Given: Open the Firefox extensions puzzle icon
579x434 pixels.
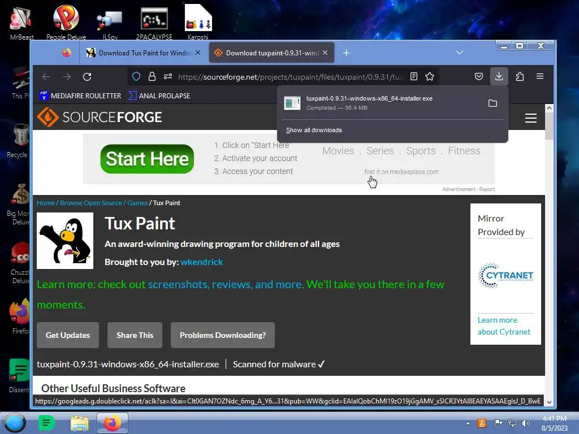Looking at the screenshot, I should tap(520, 76).
